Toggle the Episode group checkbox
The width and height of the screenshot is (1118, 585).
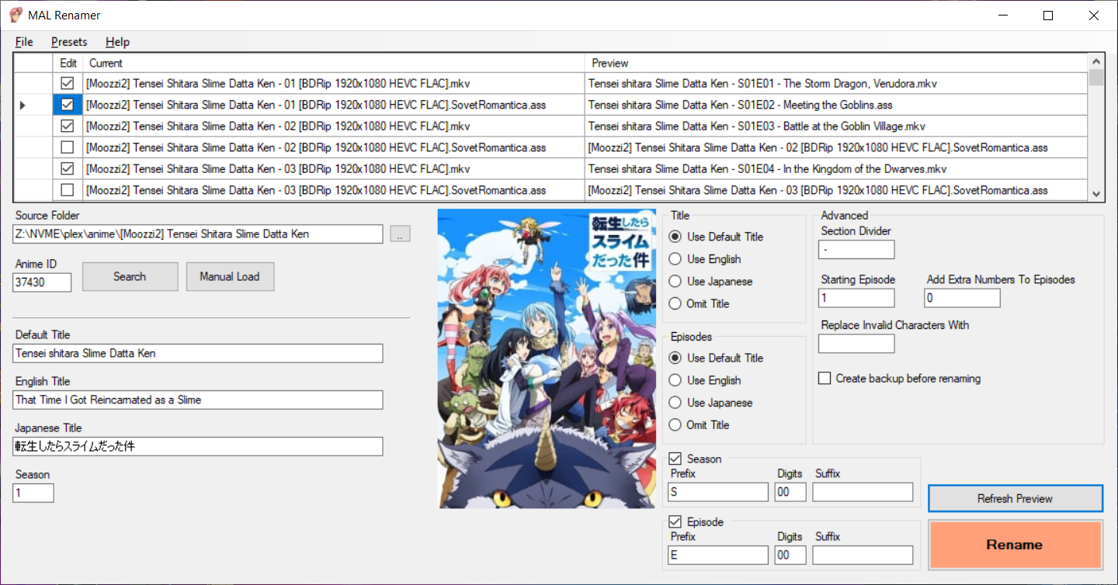675,521
